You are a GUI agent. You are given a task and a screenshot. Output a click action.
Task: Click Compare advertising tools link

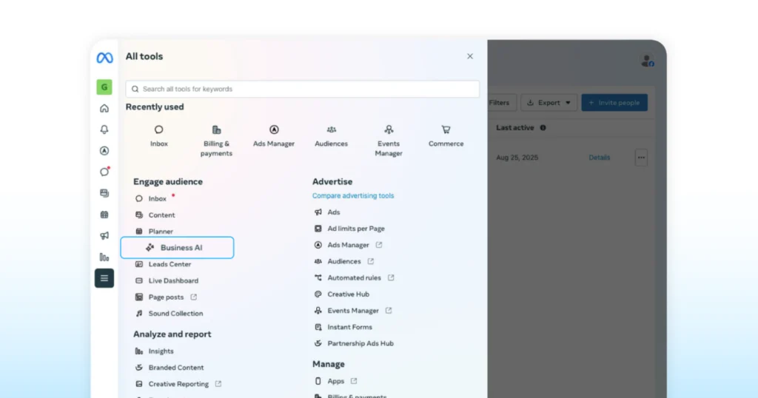(353, 195)
